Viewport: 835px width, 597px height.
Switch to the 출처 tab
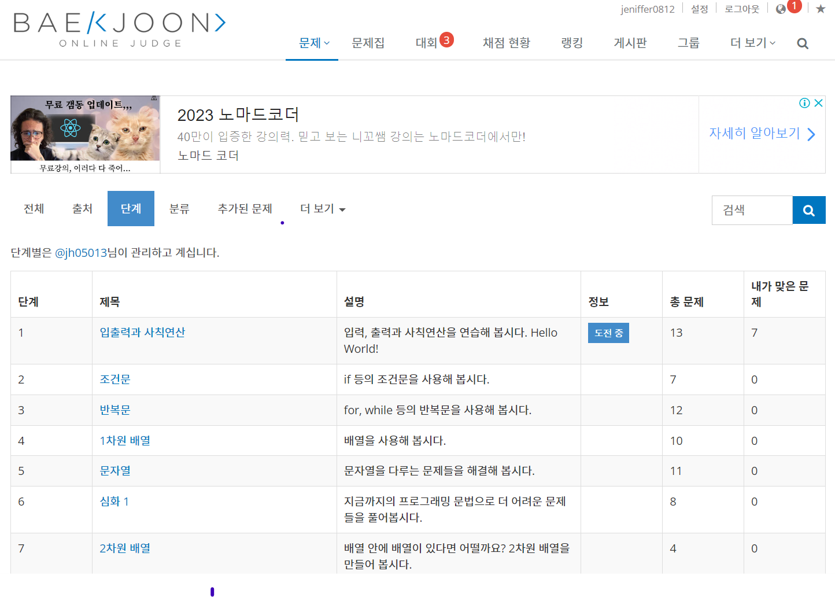click(x=83, y=209)
